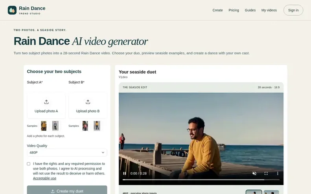Click the 'Subject A*' label

tap(35, 82)
